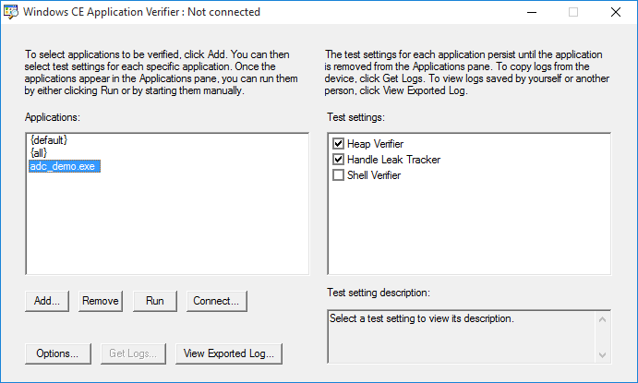638x383 pixels.
Task: Select the {all} application entry
Action: pyautogui.click(x=39, y=153)
